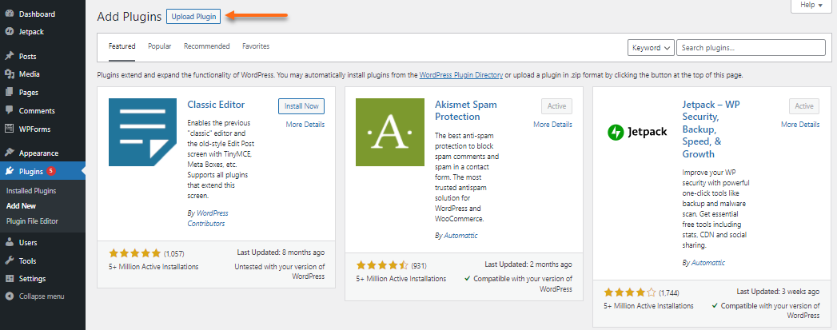Click the Jetpack plugin logo image
The width and height of the screenshot is (837, 330).
[x=637, y=132]
